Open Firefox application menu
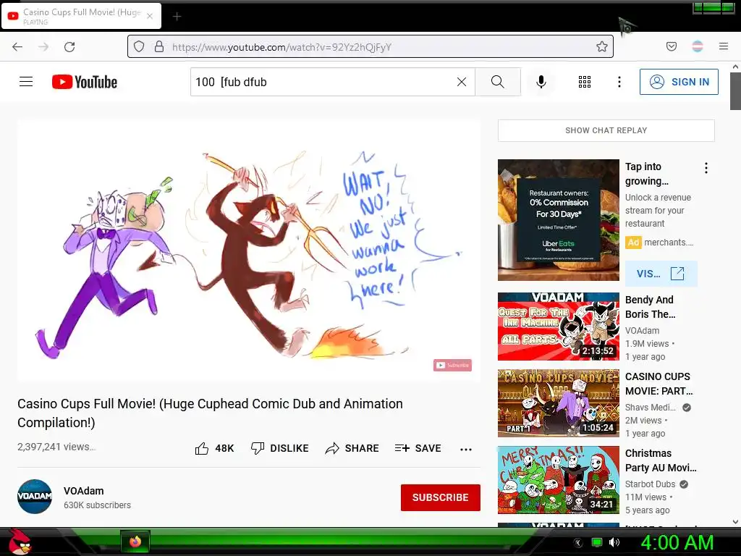Screen dimensions: 741x556 (724, 46)
